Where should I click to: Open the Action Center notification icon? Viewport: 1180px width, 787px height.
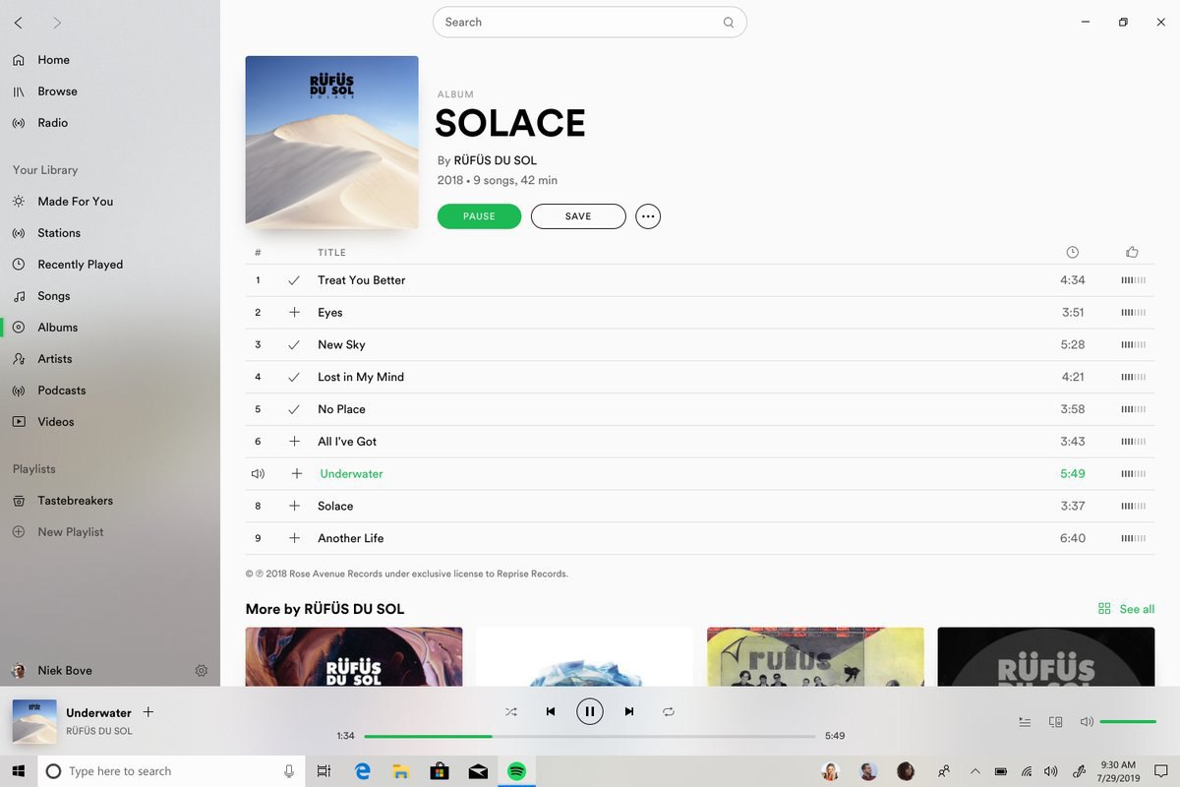pyautogui.click(x=1160, y=771)
